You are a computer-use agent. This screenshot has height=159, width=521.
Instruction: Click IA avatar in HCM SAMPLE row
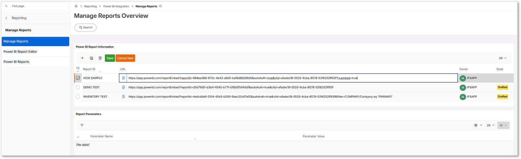[463, 78]
